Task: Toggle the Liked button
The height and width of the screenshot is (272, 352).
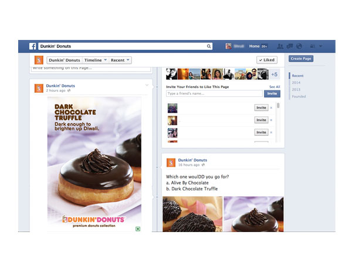Action: 267,60
